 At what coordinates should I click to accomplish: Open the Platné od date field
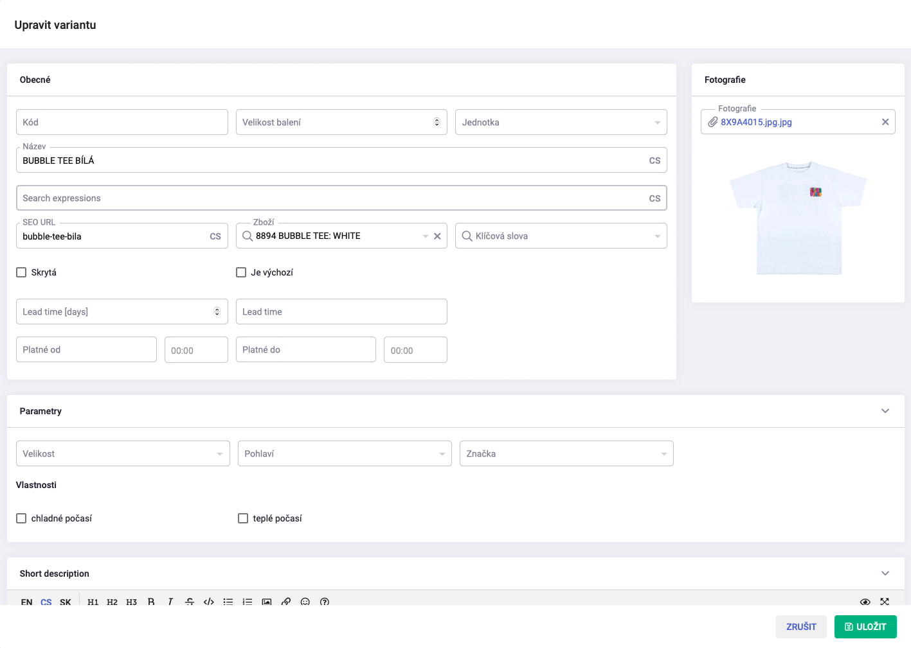click(x=86, y=349)
